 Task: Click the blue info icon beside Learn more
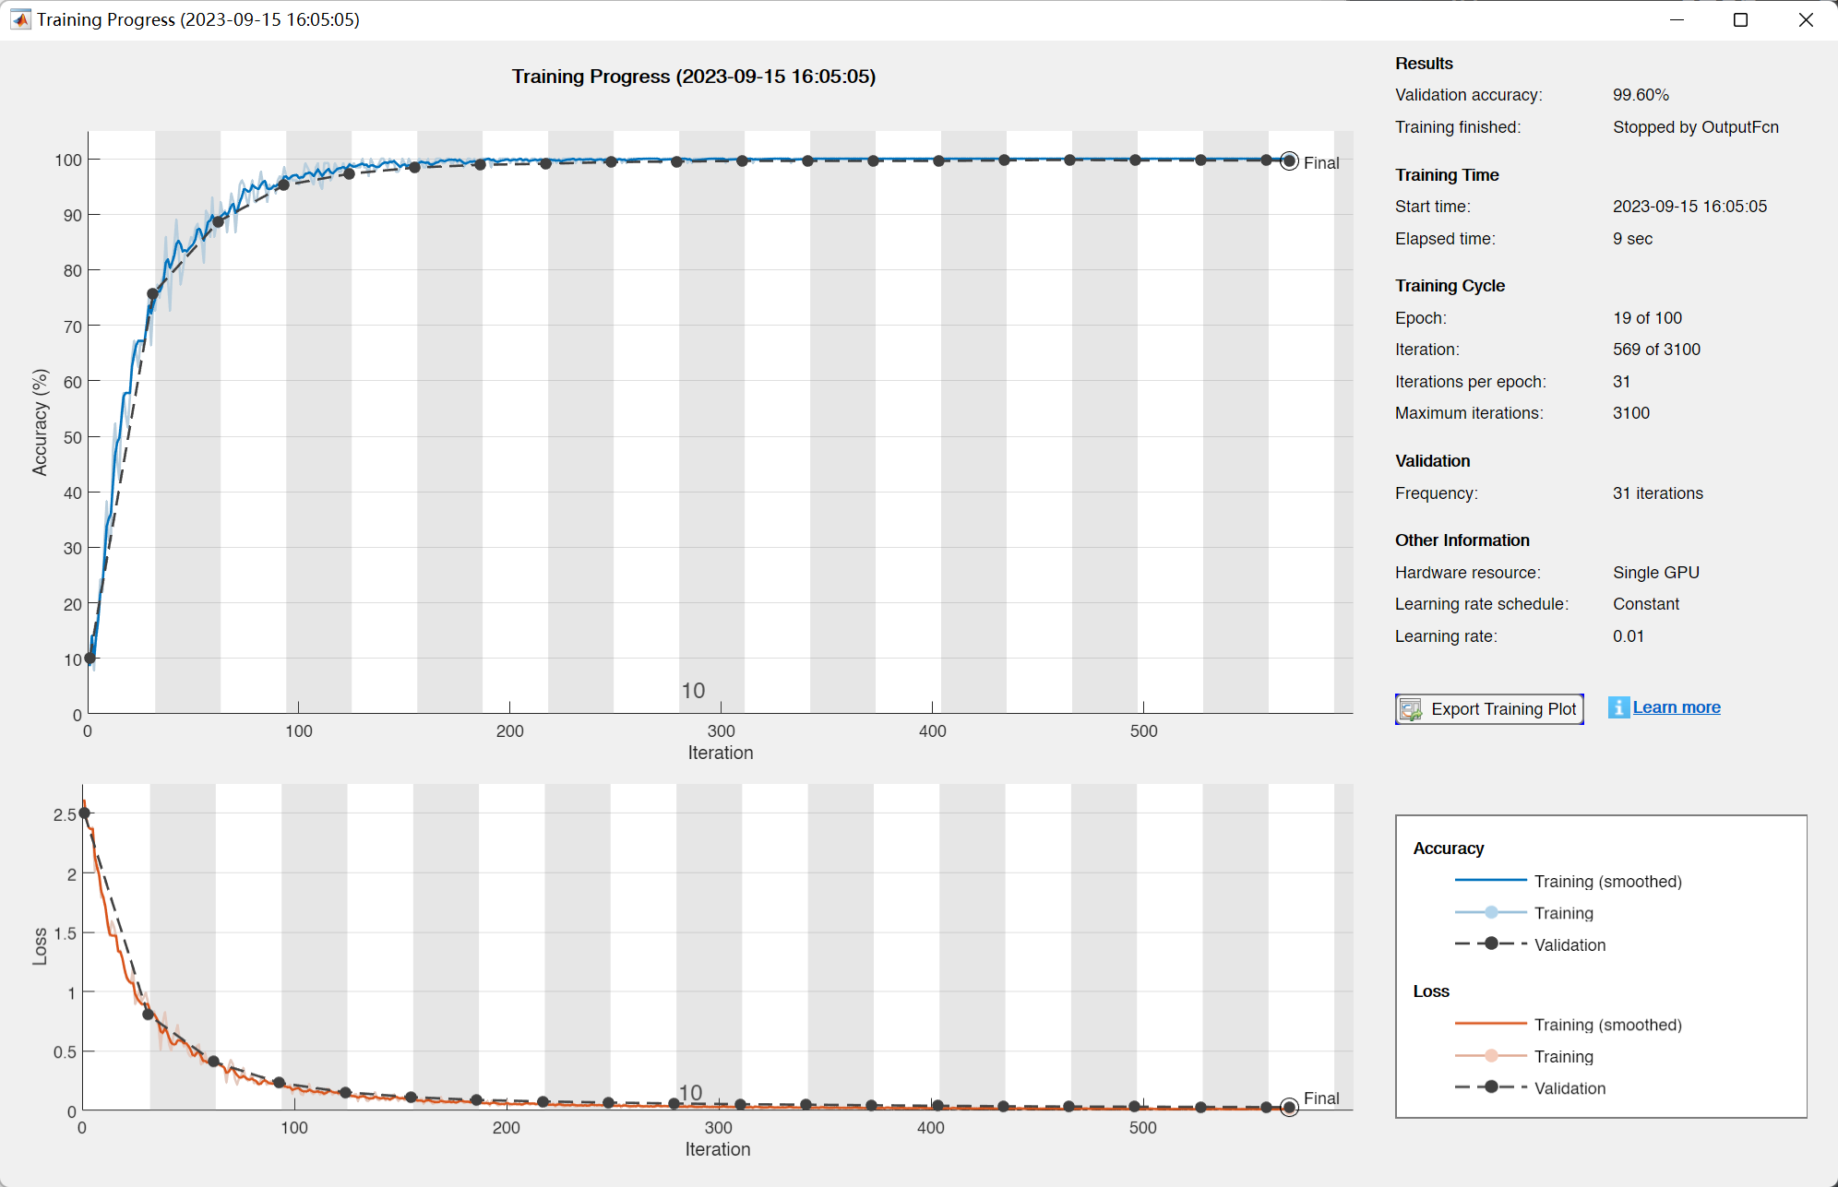click(x=1617, y=707)
